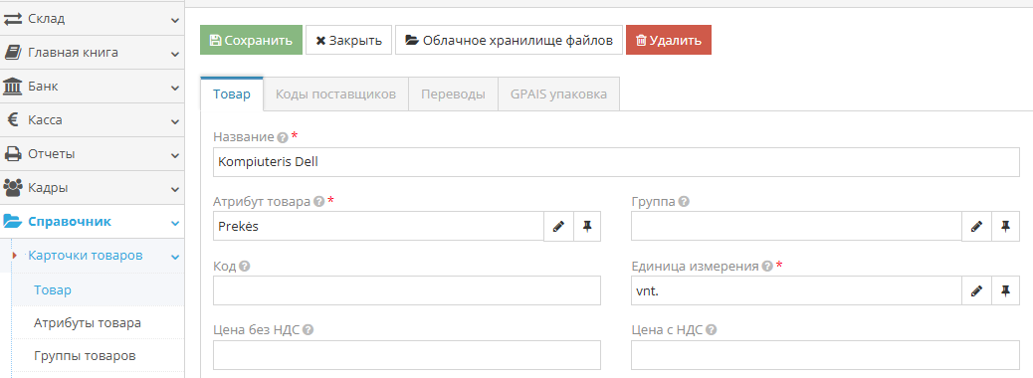Show help for Название field
The width and height of the screenshot is (1033, 378).
283,137
